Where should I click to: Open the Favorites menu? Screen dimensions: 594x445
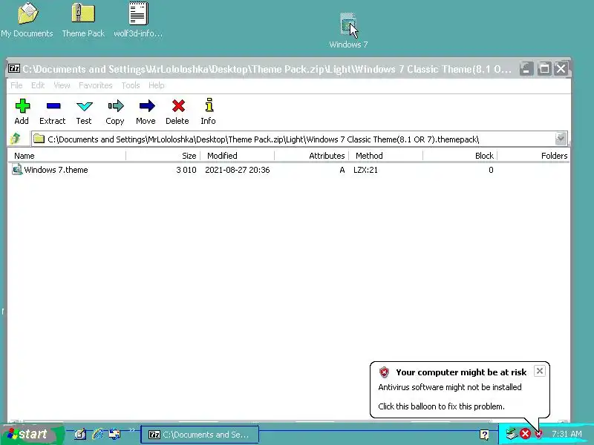(96, 85)
